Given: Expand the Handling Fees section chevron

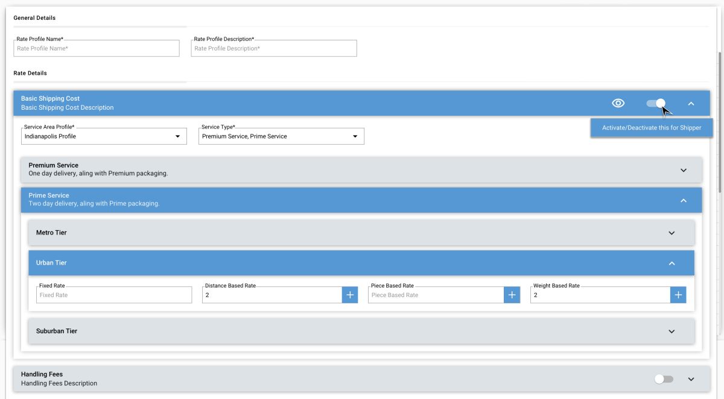Looking at the screenshot, I should [x=691, y=379].
